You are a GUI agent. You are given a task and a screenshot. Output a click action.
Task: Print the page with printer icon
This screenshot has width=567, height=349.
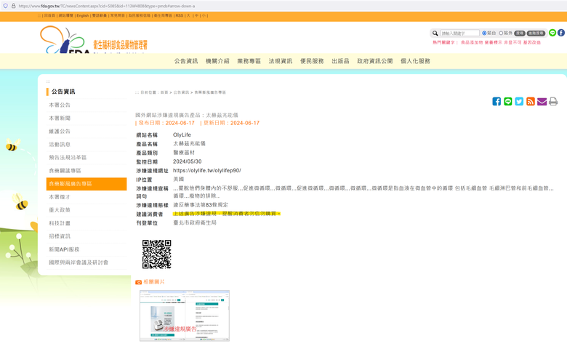click(553, 101)
